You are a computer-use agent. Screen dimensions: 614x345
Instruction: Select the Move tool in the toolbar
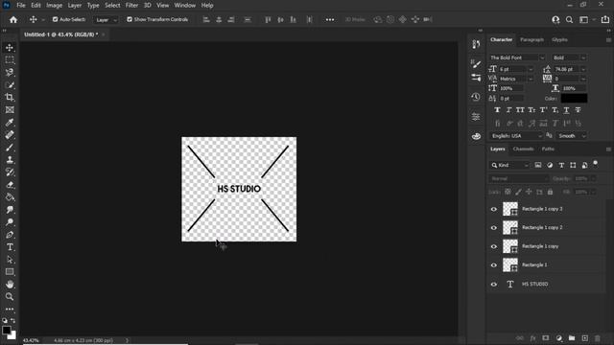[10, 47]
